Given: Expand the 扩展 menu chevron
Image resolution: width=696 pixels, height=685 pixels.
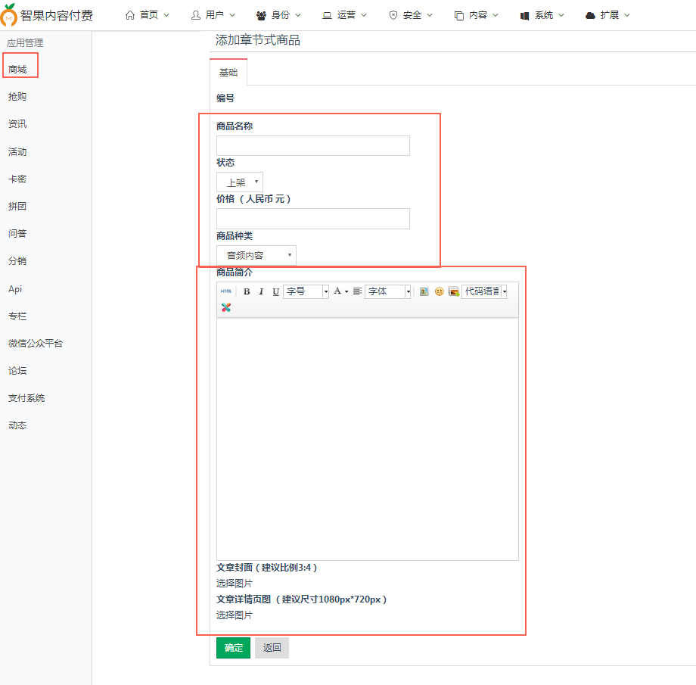Looking at the screenshot, I should click(627, 15).
